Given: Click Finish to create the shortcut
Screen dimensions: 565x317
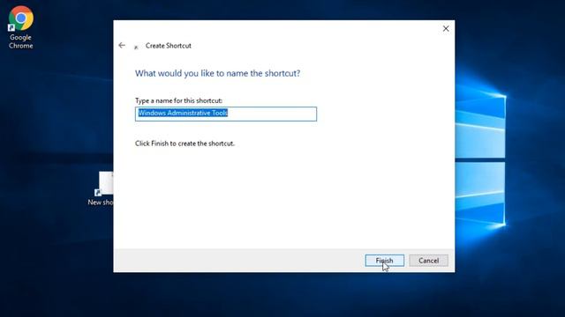Looking at the screenshot, I should [385, 261].
